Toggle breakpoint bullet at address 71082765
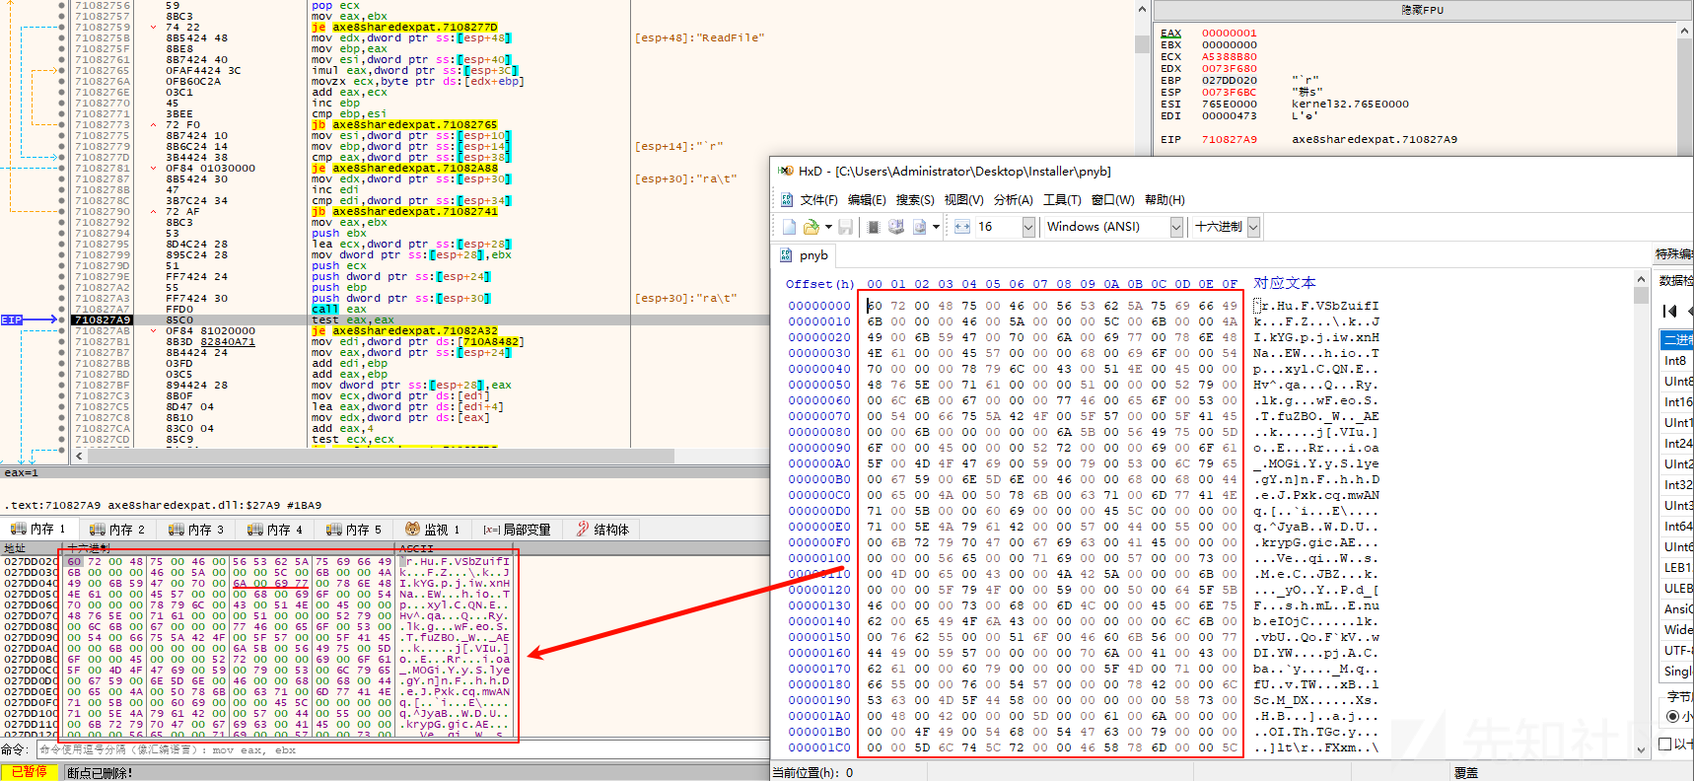This screenshot has height=781, width=1694. (x=61, y=71)
